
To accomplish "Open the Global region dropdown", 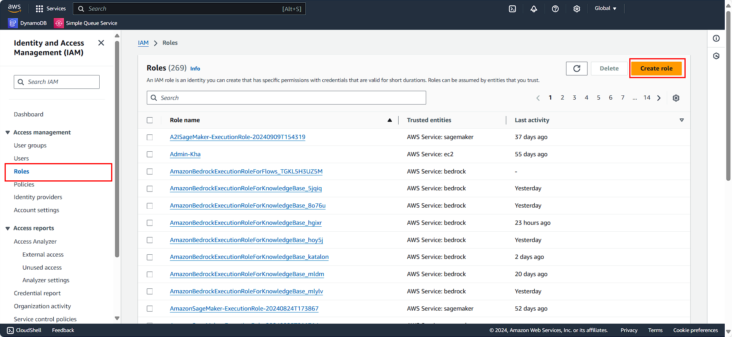I will [x=606, y=8].
